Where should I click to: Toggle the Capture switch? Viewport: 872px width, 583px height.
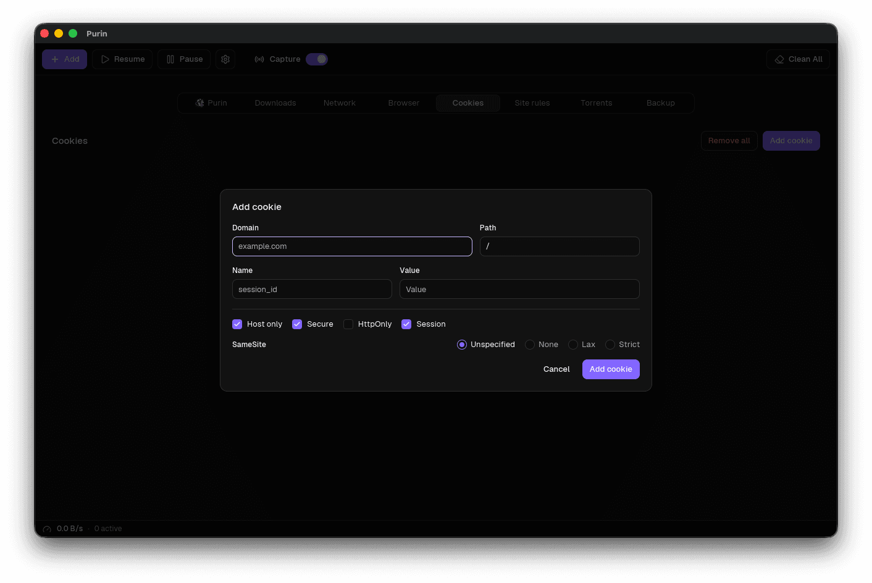(317, 59)
